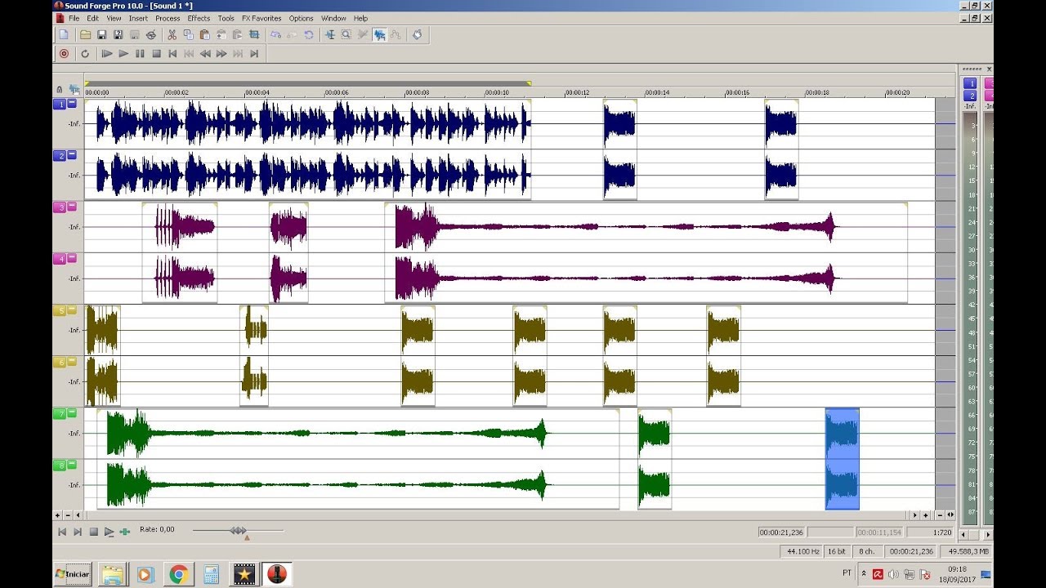1046x588 pixels.
Task: Show hidden tray icons with the chevron
Action: [865, 574]
